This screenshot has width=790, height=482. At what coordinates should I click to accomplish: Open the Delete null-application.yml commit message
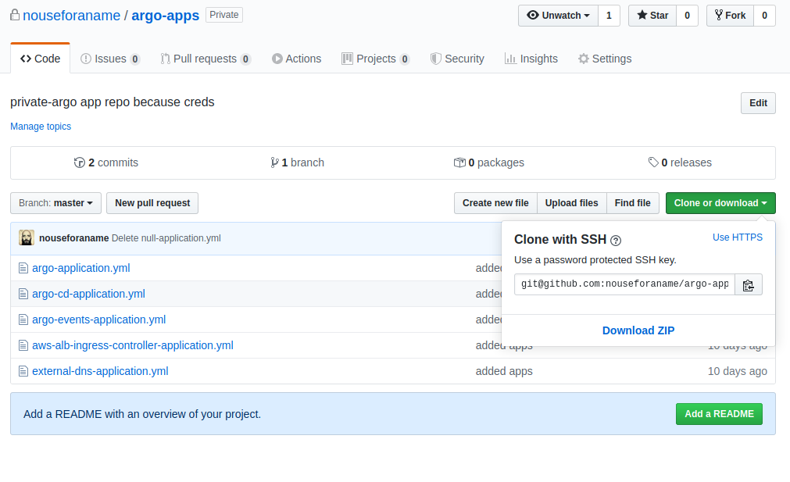point(166,238)
